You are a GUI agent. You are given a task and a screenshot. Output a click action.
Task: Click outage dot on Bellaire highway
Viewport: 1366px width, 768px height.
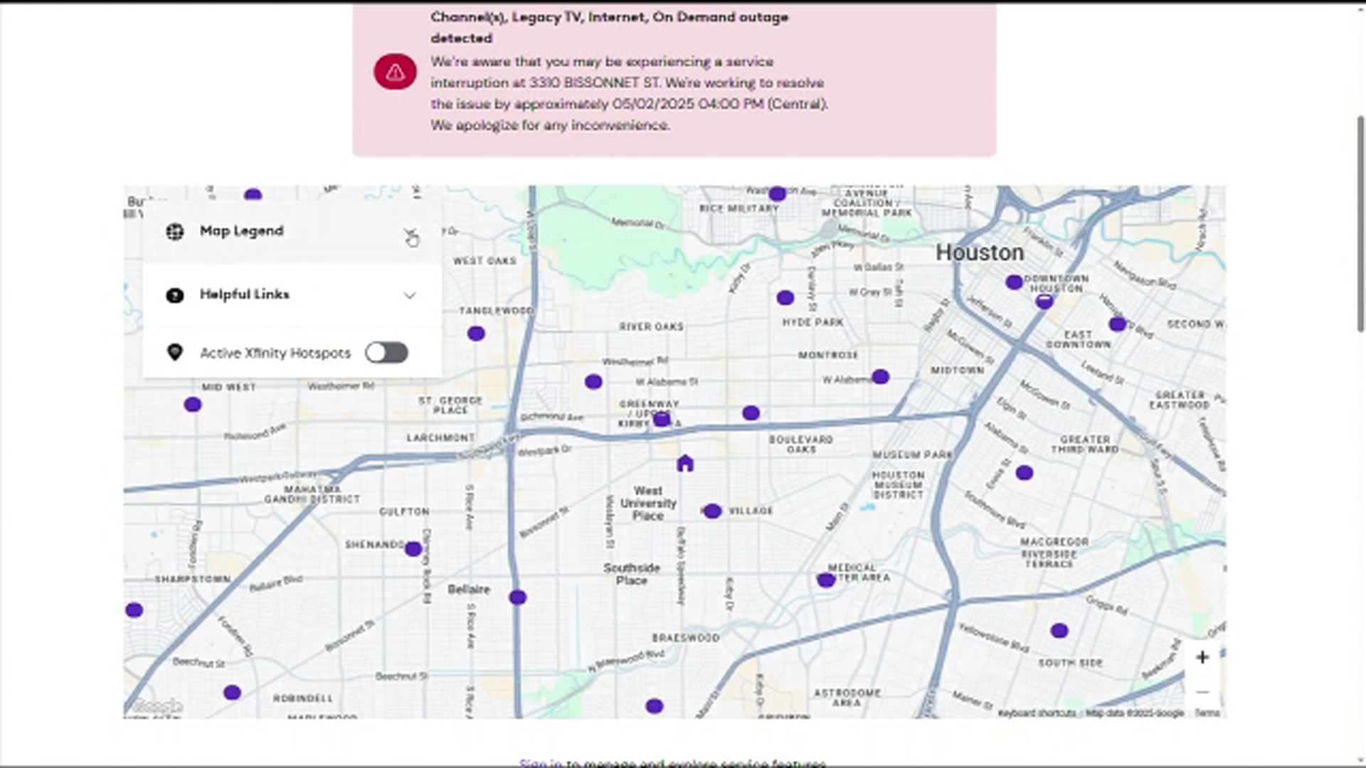coord(518,597)
